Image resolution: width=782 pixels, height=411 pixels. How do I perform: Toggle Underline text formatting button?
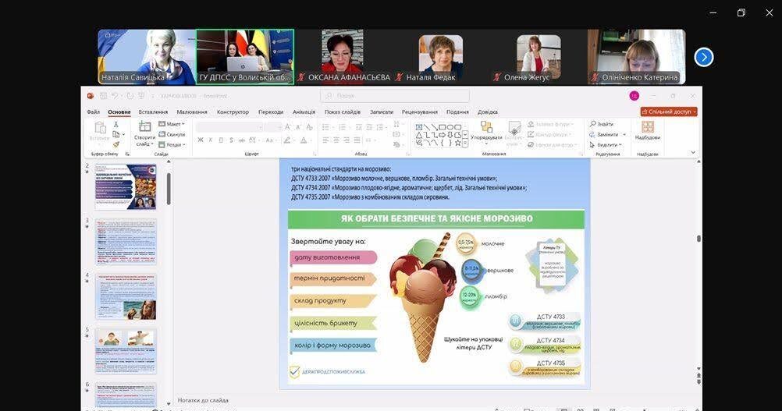[x=221, y=140]
